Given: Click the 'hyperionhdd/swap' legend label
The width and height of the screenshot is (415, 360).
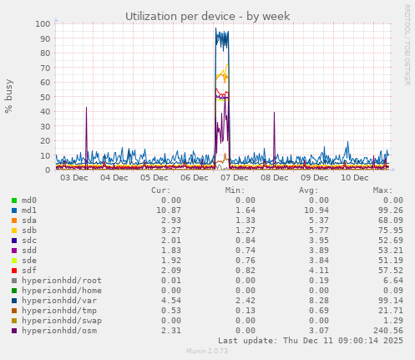Looking at the screenshot, I should pyautogui.click(x=62, y=321).
